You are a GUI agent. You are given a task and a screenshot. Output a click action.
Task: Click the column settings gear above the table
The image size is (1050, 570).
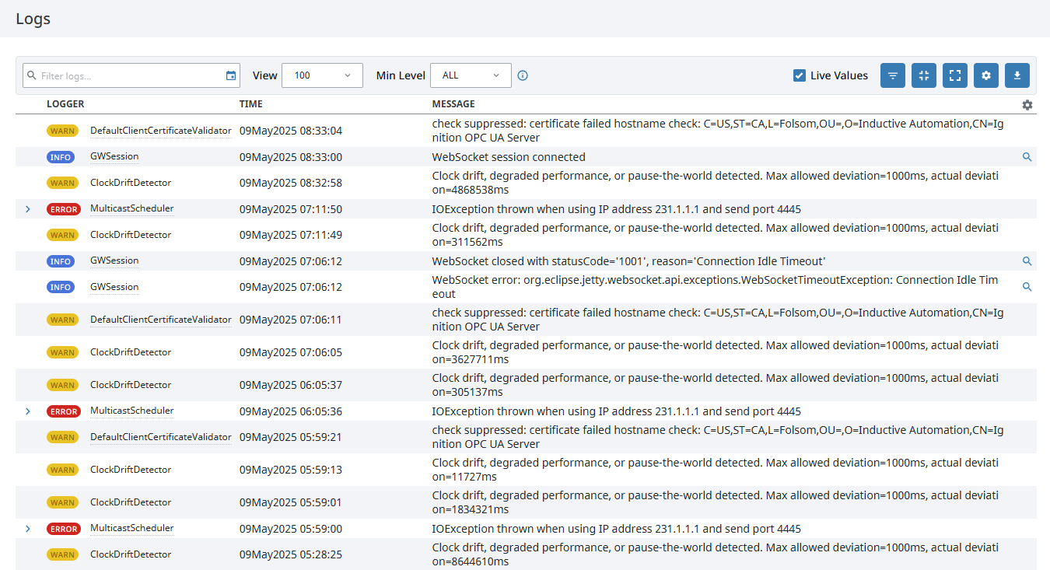pyautogui.click(x=1027, y=105)
